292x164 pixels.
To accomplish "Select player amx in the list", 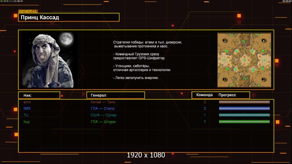I will (27, 102).
